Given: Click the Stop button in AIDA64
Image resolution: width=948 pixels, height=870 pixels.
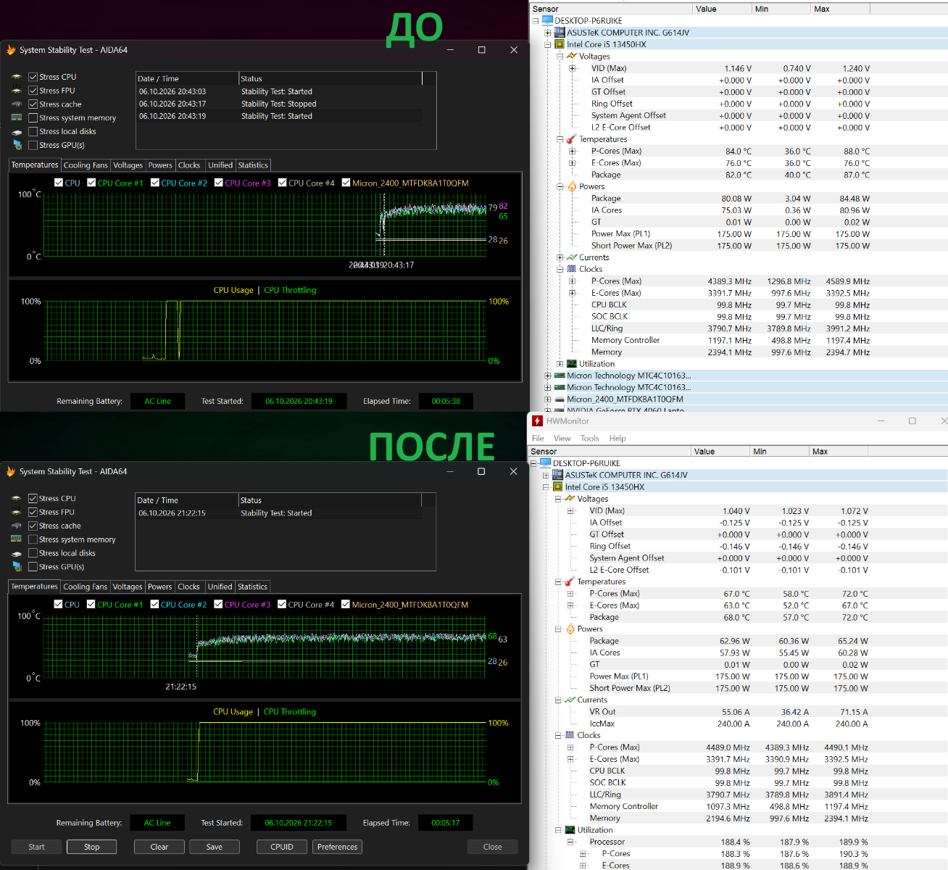Looking at the screenshot, I should 92,847.
